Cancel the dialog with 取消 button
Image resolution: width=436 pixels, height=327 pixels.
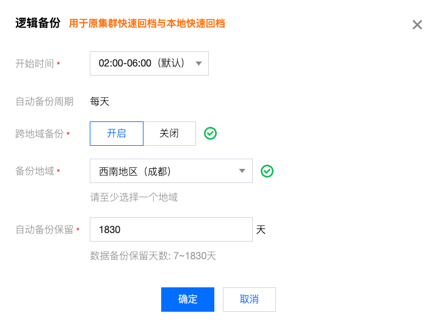[249, 300]
